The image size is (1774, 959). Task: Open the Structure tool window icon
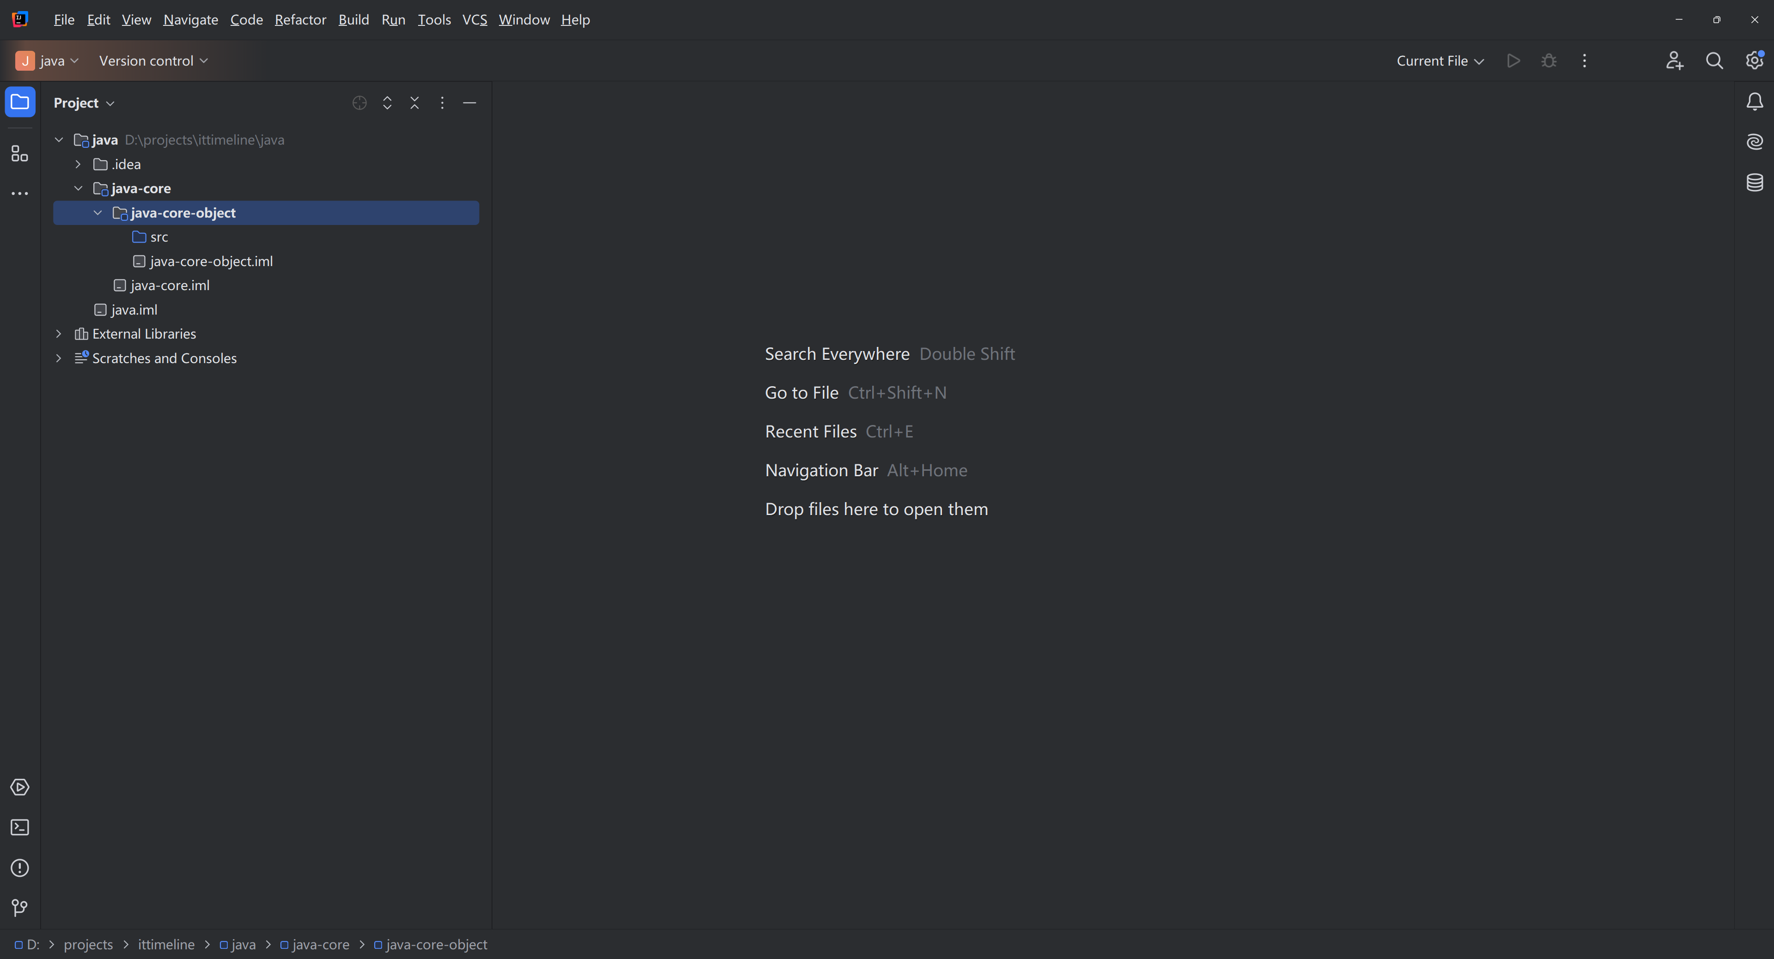click(19, 153)
